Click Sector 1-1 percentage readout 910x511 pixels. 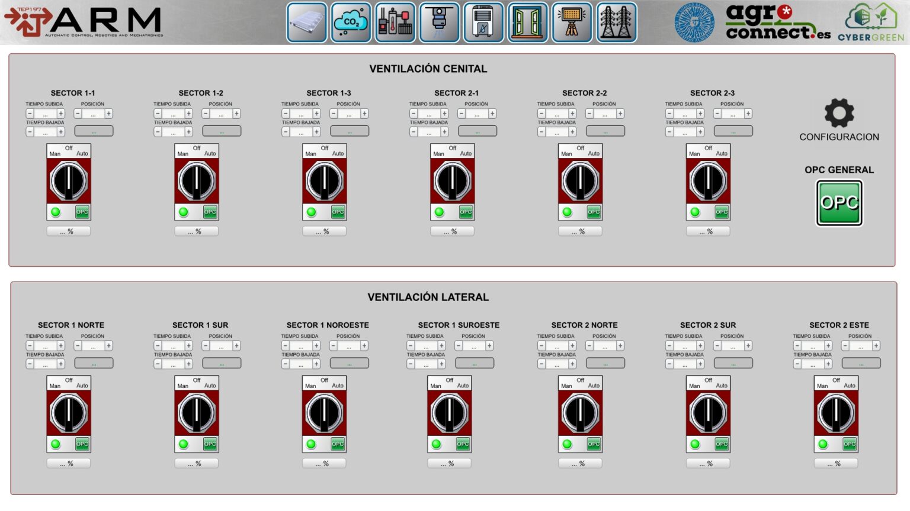[69, 231]
